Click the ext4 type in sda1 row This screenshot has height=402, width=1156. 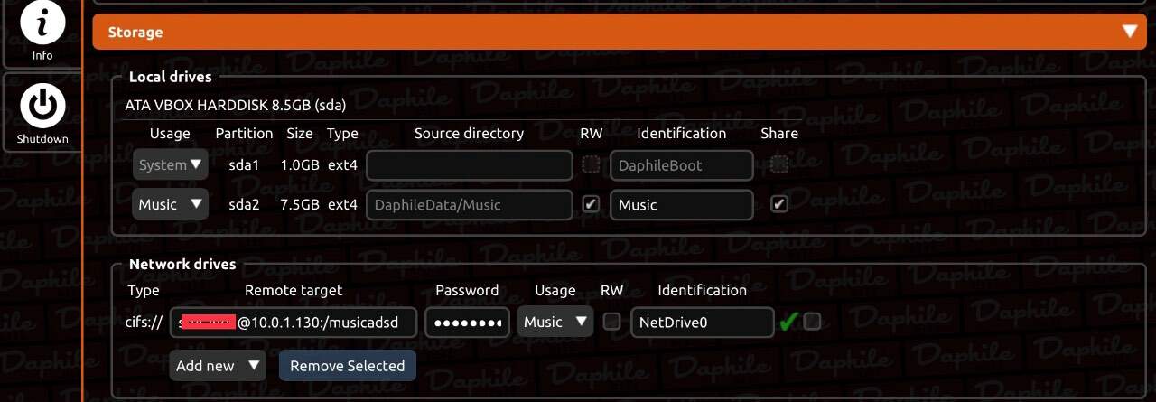coord(342,165)
